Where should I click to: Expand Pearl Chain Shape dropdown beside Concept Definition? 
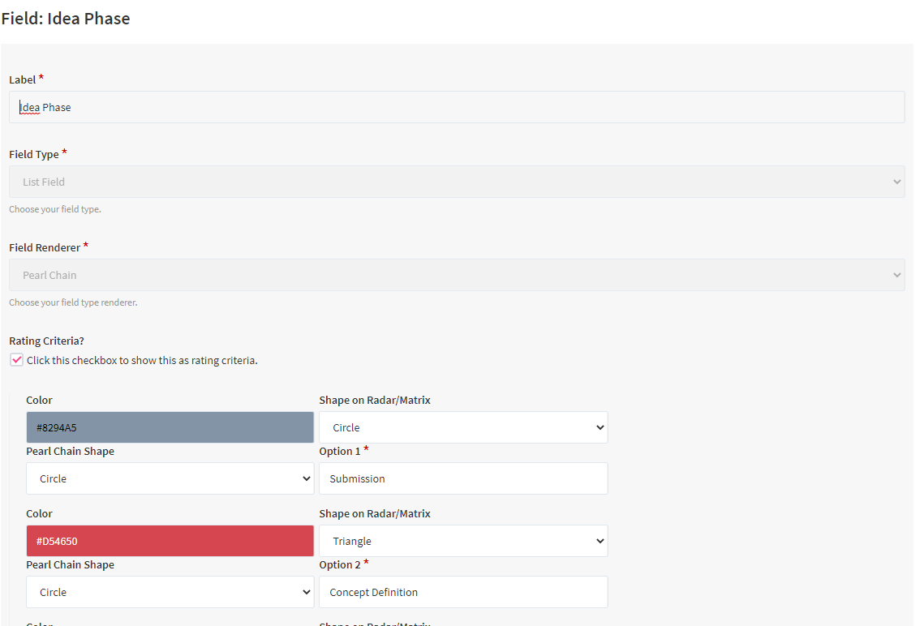[x=170, y=592]
